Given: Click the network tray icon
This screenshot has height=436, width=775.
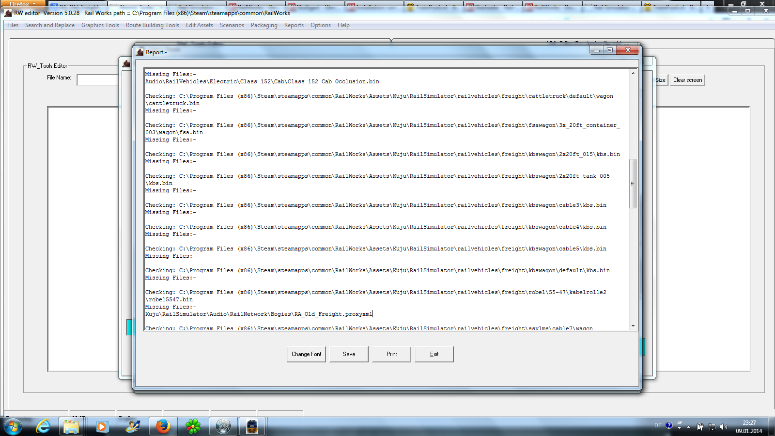Looking at the screenshot, I should pos(712,427).
